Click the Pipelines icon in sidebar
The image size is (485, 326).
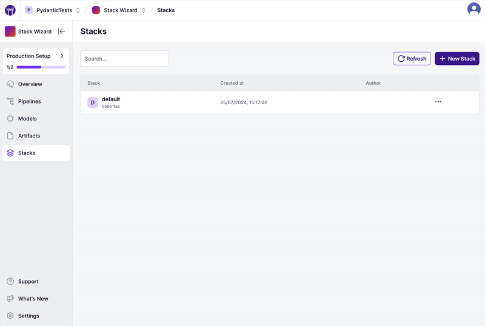pyautogui.click(x=10, y=101)
